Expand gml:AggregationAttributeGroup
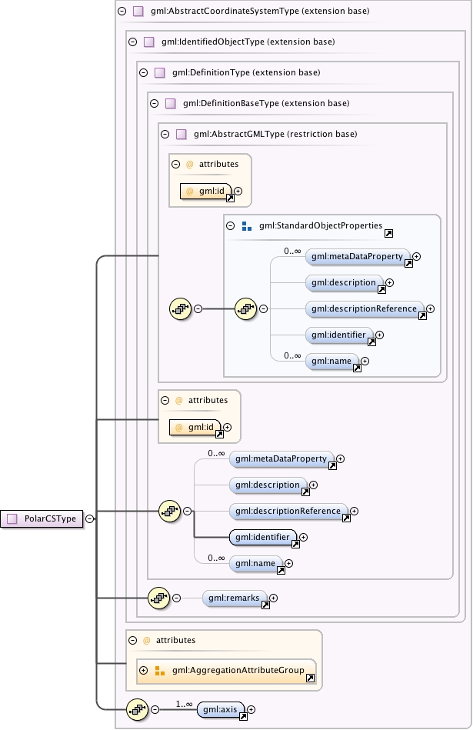Screen dimensions: 473x730 point(143,671)
